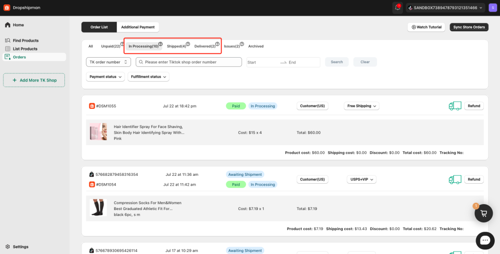
Task: Click TikTok icon beside 576682879458316354
Action: click(x=92, y=174)
